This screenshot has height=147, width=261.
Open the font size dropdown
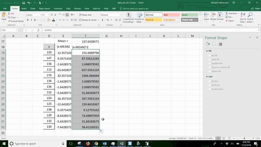coord(49,15)
